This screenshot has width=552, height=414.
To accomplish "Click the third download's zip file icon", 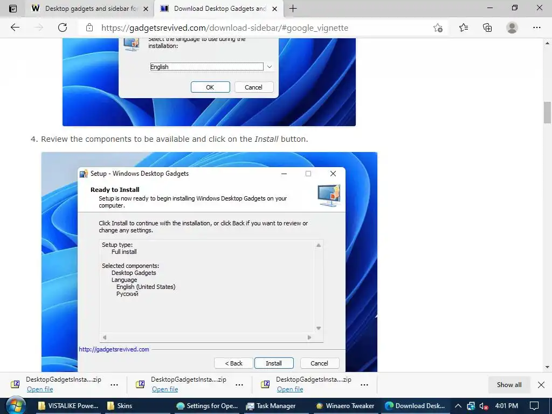I will coord(265,384).
